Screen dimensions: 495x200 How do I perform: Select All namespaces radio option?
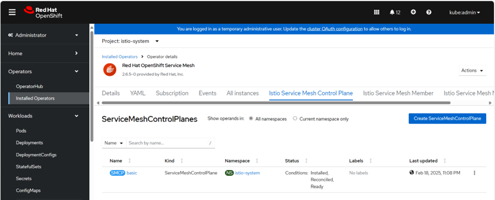[251, 118]
